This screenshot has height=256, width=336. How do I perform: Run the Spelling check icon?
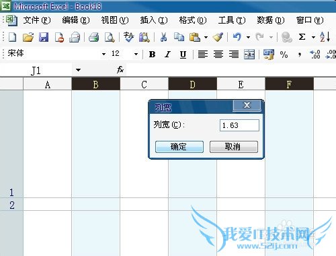tap(128, 37)
